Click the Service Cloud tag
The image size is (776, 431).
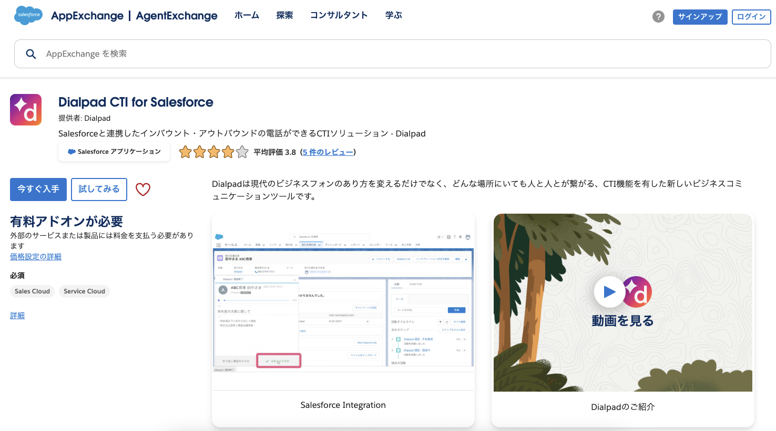84,291
